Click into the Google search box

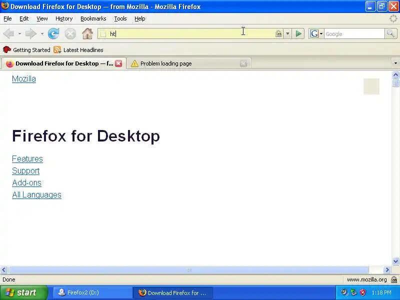click(354, 33)
